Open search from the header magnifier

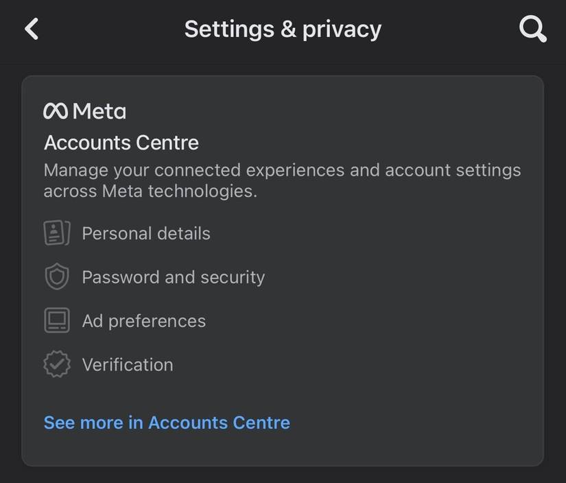coord(533,29)
